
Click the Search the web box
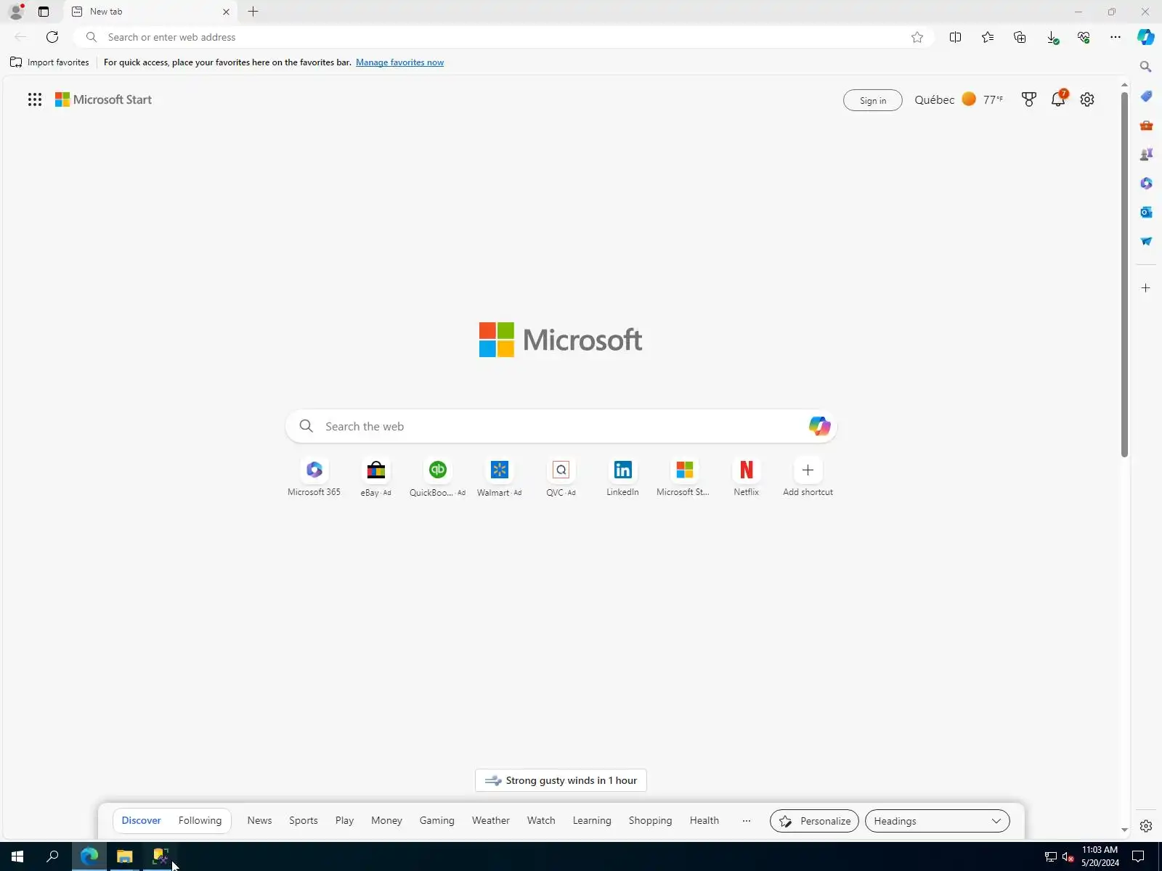561,426
